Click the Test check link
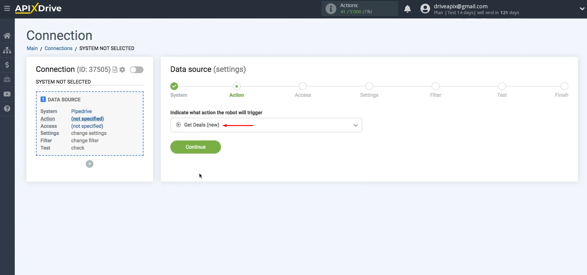587x275 pixels. click(78, 148)
